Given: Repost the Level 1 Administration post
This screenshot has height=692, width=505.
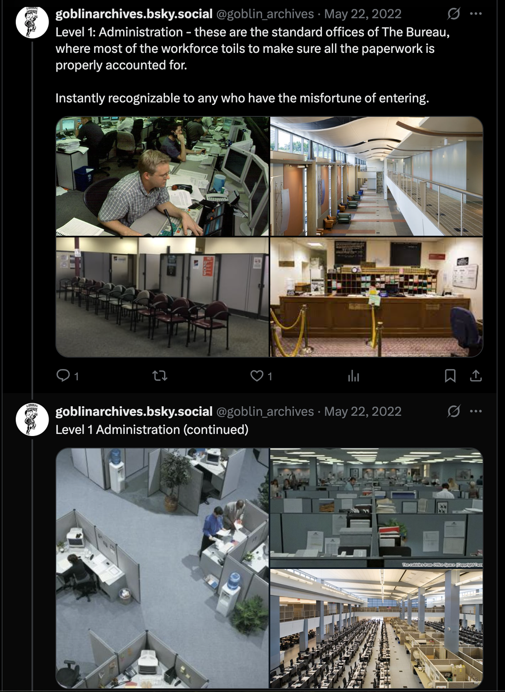Looking at the screenshot, I should coord(160,376).
